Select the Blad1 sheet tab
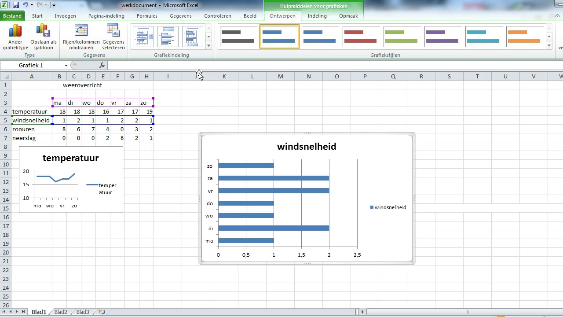Viewport: 563px width, 317px height. [x=39, y=312]
